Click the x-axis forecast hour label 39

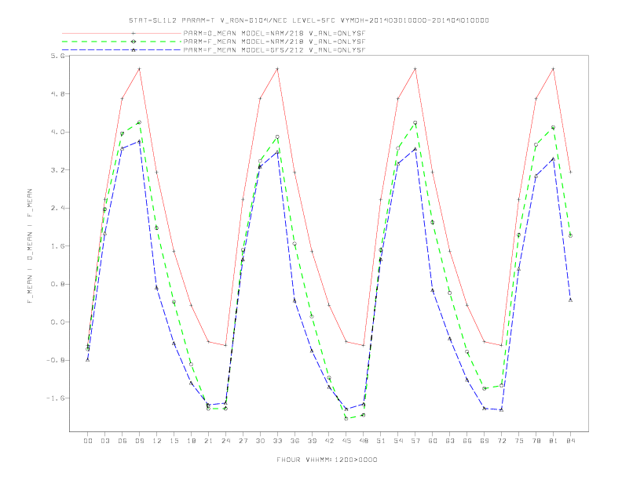click(312, 441)
